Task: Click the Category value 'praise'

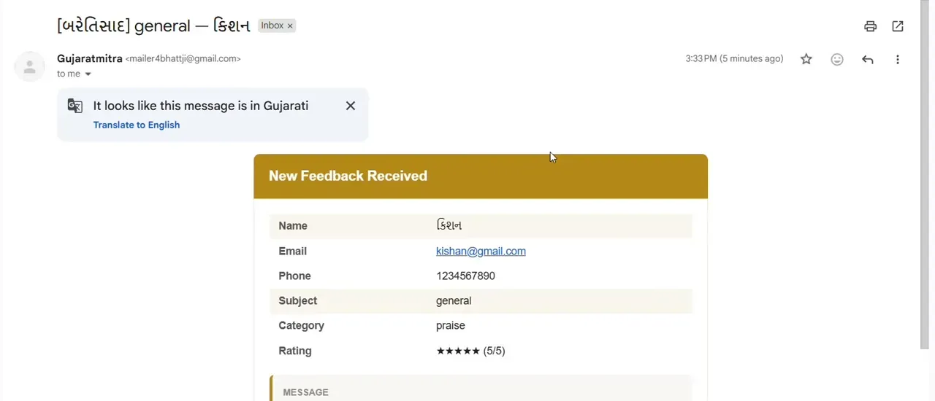Action: [451, 325]
